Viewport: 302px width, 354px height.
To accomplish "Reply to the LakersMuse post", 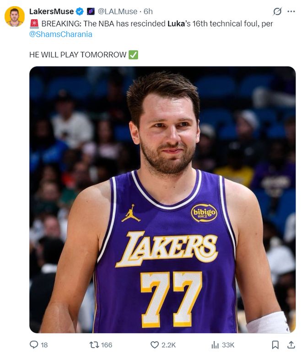I will (33, 344).
